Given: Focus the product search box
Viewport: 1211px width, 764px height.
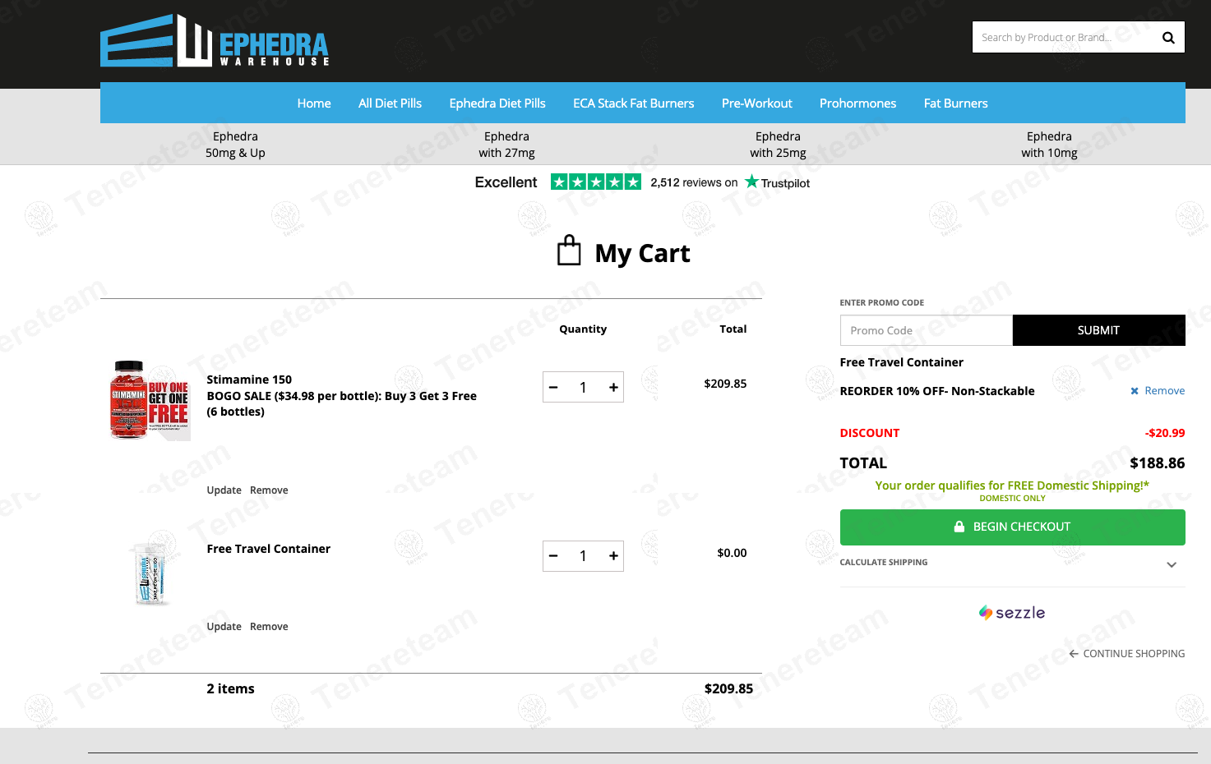Looking at the screenshot, I should (x=1061, y=38).
